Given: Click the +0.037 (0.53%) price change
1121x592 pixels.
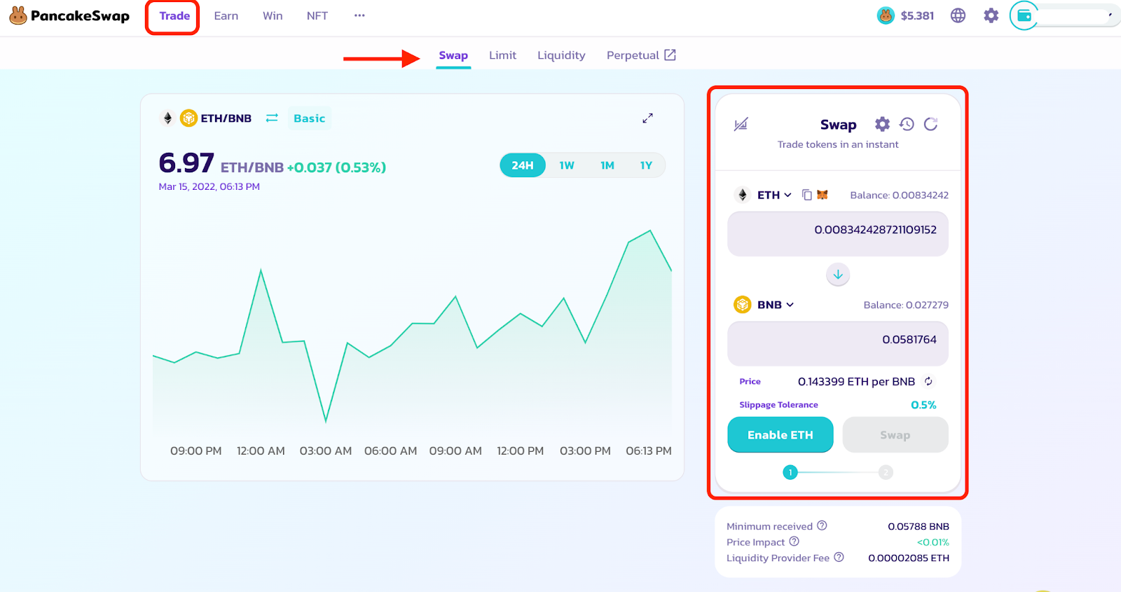Looking at the screenshot, I should (336, 167).
